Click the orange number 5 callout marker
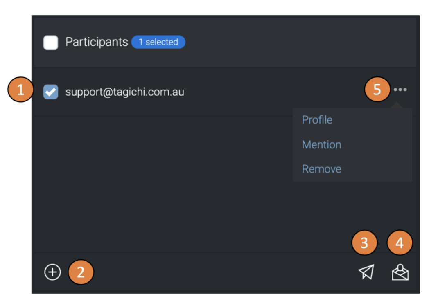 pyautogui.click(x=377, y=90)
